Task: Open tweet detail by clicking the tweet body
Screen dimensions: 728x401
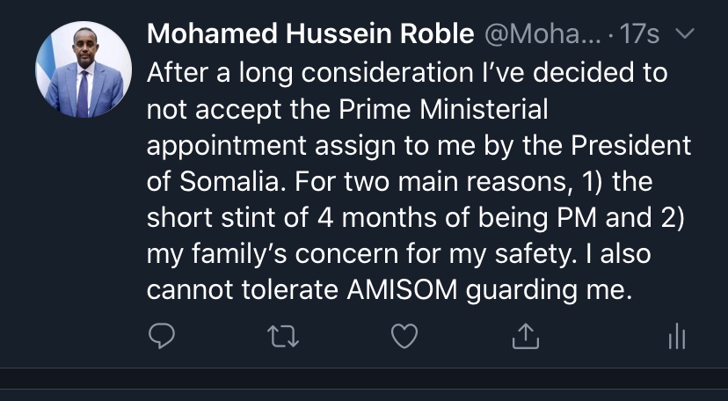Action: (419, 181)
